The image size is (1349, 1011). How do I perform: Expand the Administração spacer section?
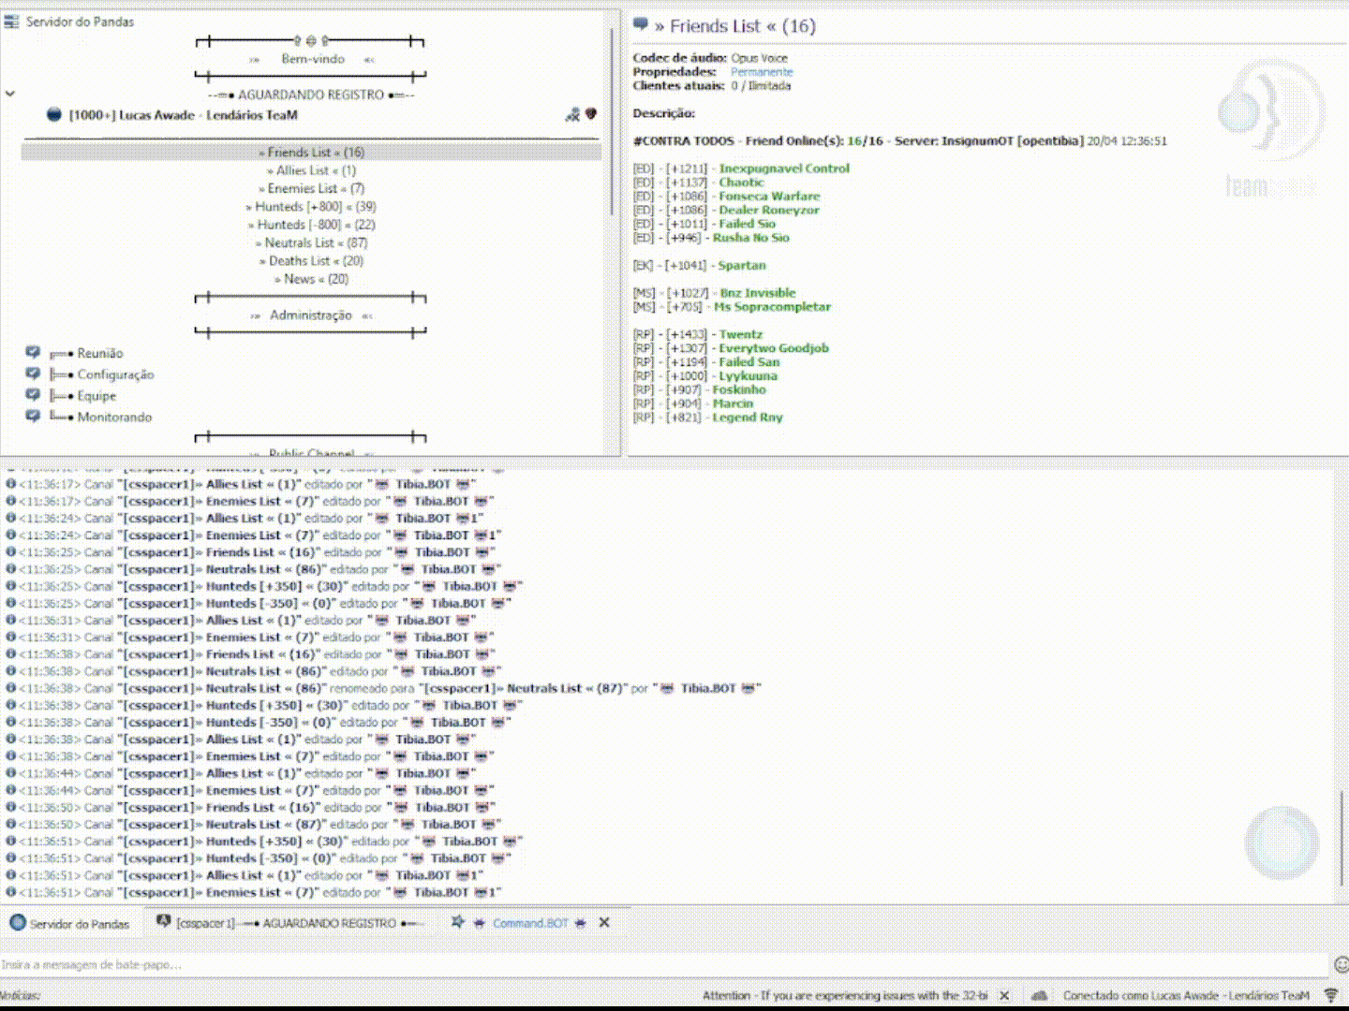309,315
